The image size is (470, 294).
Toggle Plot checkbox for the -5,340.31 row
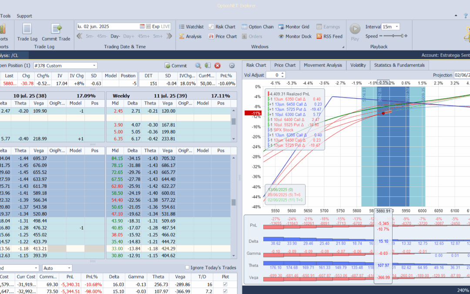click(225, 284)
